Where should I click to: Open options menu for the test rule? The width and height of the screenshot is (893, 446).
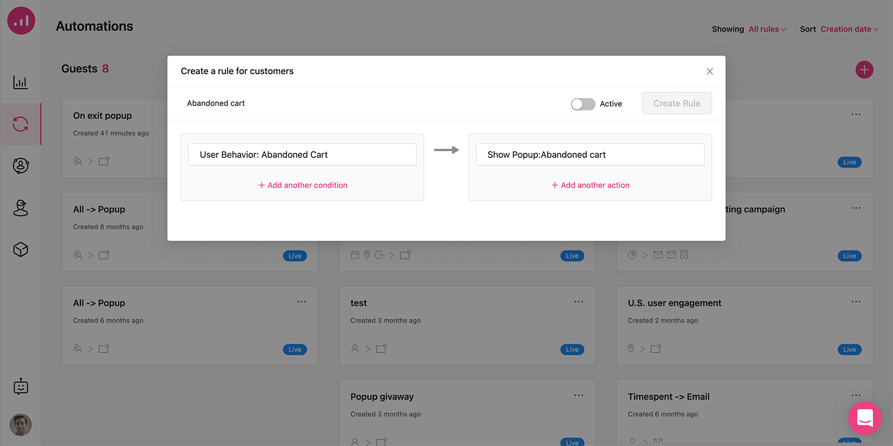(578, 302)
